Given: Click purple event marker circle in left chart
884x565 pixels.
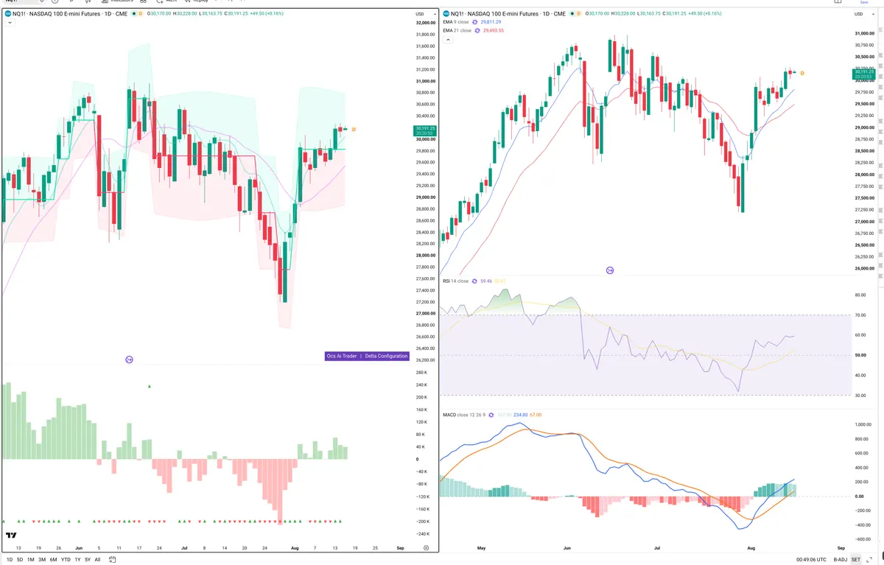Looking at the screenshot, I should click(129, 359).
